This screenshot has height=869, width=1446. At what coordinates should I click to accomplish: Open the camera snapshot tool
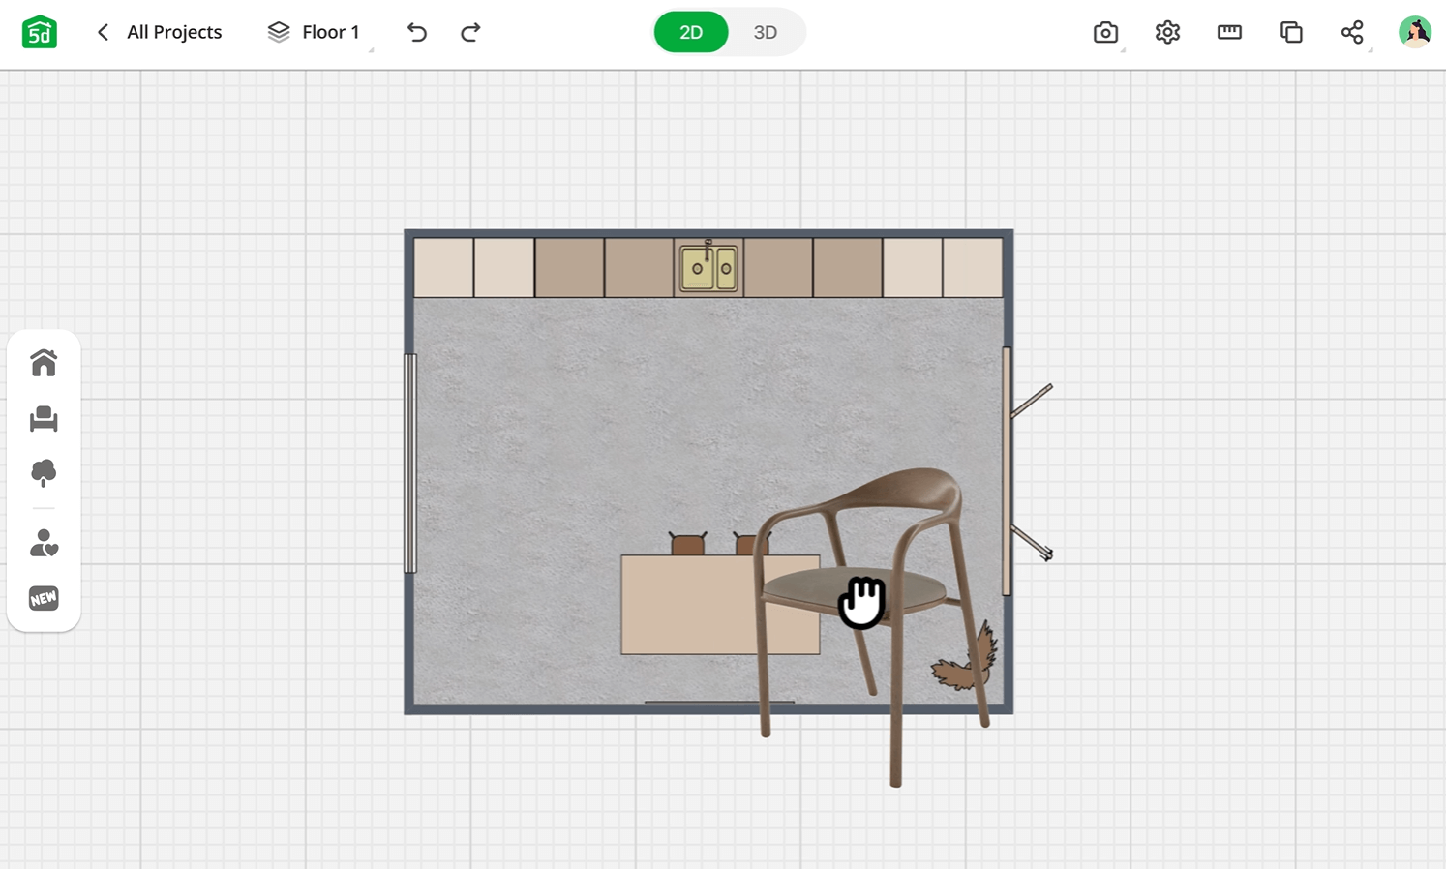[x=1105, y=32]
